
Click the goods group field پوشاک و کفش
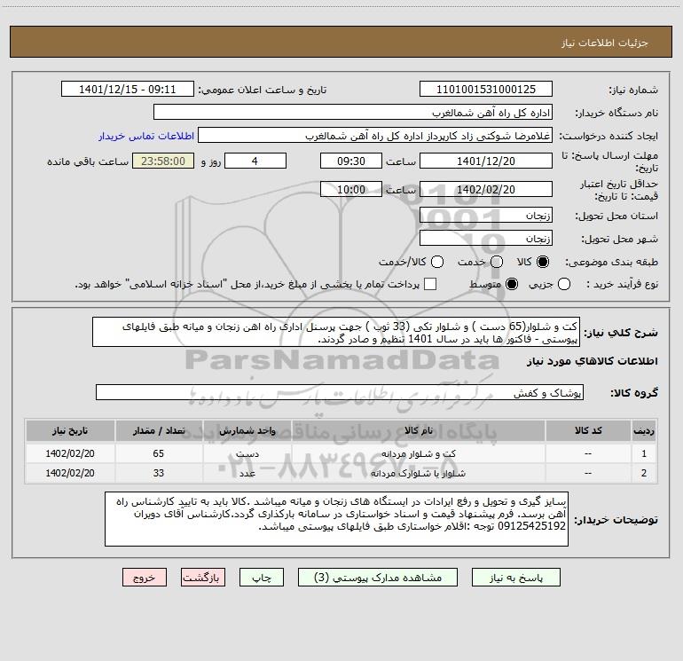pyautogui.click(x=340, y=392)
